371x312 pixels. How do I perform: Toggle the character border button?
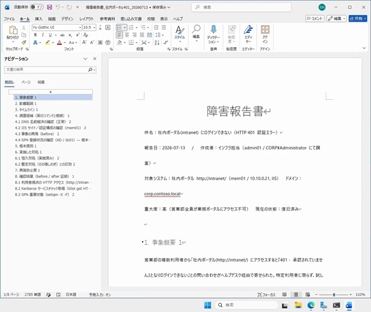coord(108,28)
